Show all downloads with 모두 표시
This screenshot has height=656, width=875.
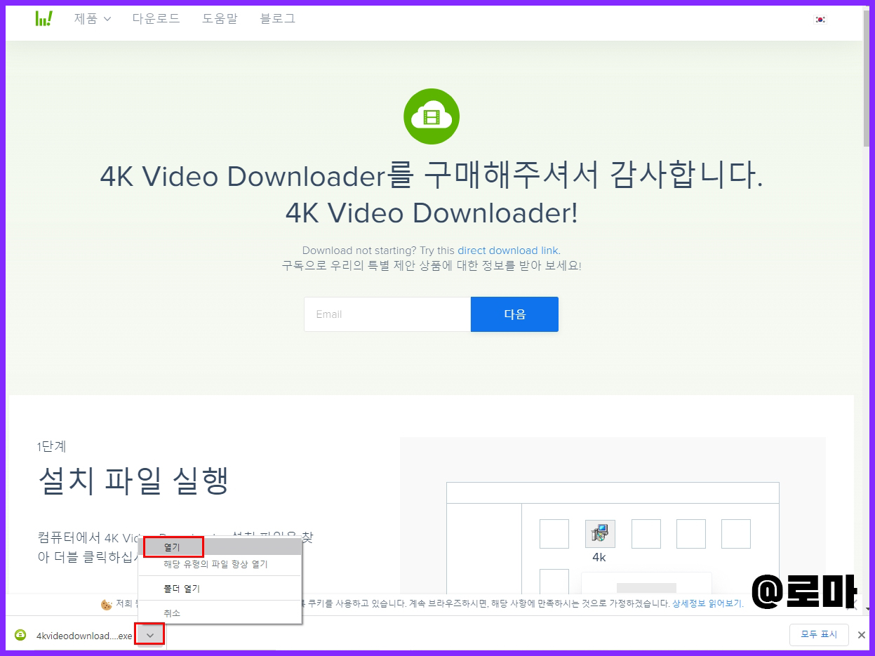[x=819, y=634]
